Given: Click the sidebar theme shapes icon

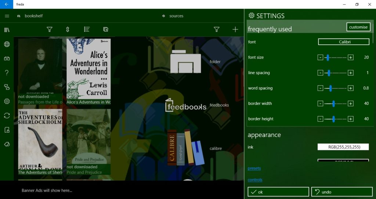Looking at the screenshot, I should coord(7,87).
